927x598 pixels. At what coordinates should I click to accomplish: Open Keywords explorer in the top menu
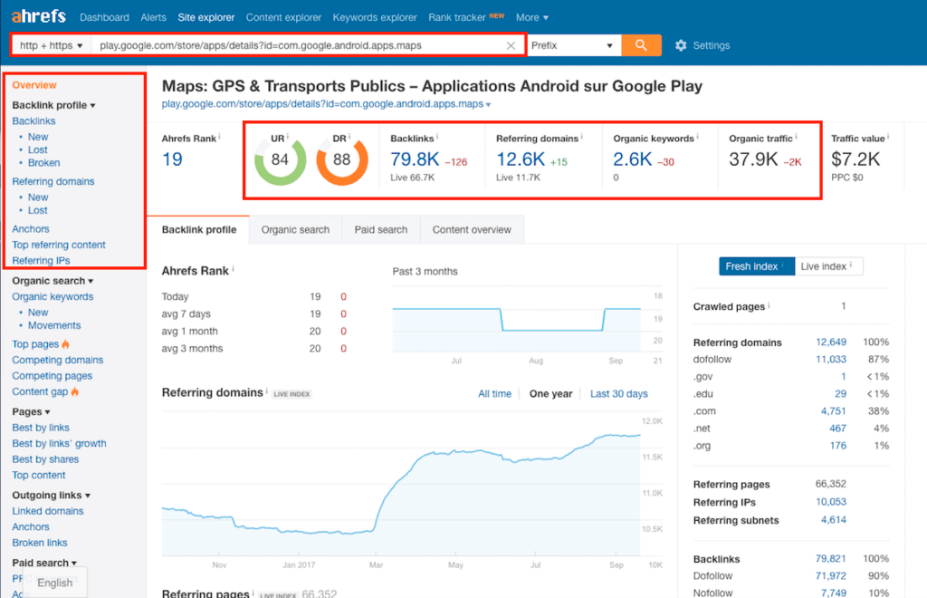point(375,17)
